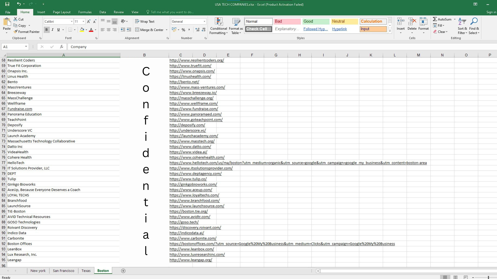Select the Bad cell style swatch

pos(287,21)
